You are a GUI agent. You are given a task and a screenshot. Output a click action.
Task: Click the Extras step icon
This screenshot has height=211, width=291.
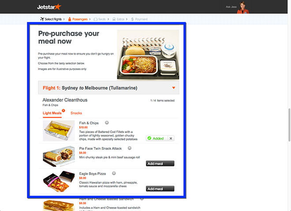click(114, 19)
